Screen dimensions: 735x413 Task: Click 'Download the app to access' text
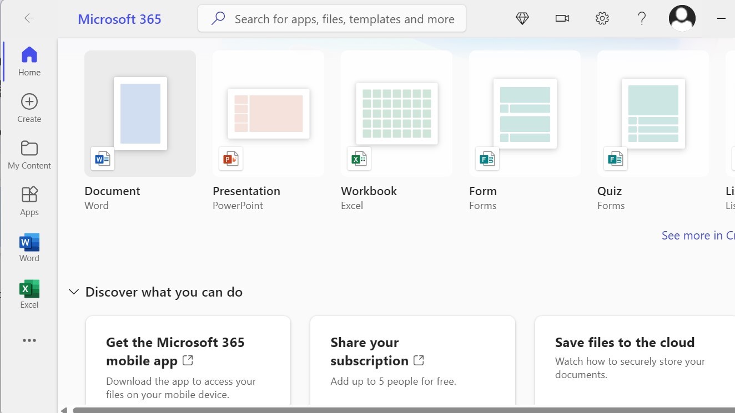coord(181,388)
